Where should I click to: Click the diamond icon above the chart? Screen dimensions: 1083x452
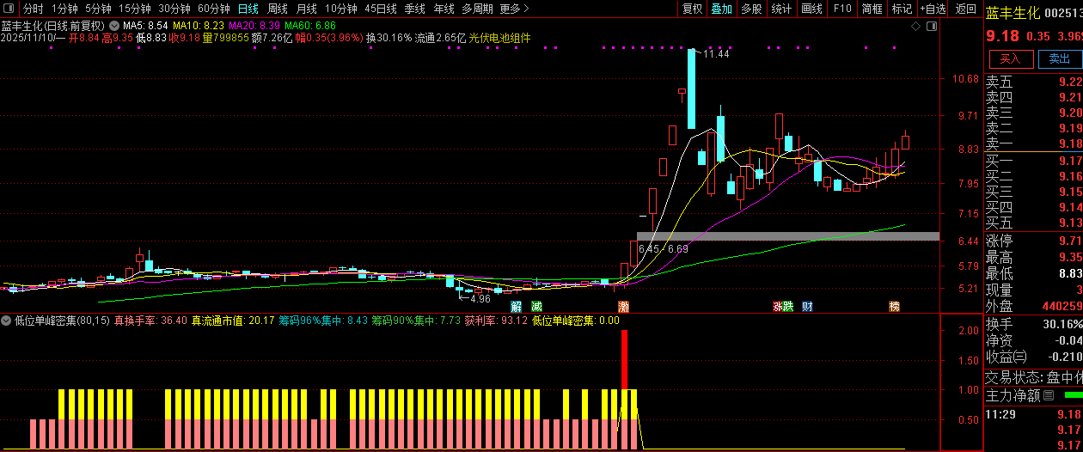tap(915, 26)
